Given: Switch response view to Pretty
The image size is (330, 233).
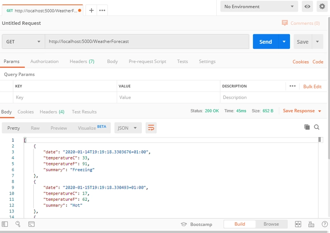Looking at the screenshot, I should click(x=14, y=128).
